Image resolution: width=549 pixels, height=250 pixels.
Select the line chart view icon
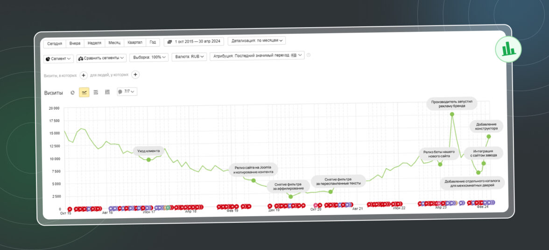tap(84, 92)
